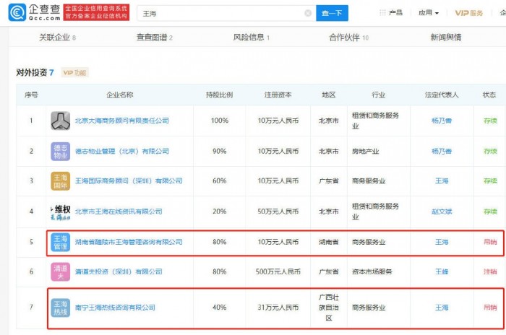Open the 应用 dropdown menu

click(429, 13)
